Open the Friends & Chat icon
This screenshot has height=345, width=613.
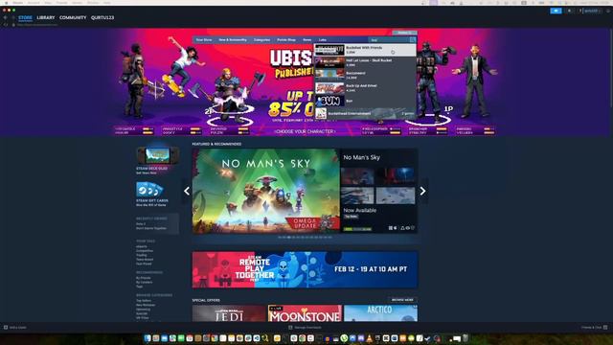click(605, 327)
